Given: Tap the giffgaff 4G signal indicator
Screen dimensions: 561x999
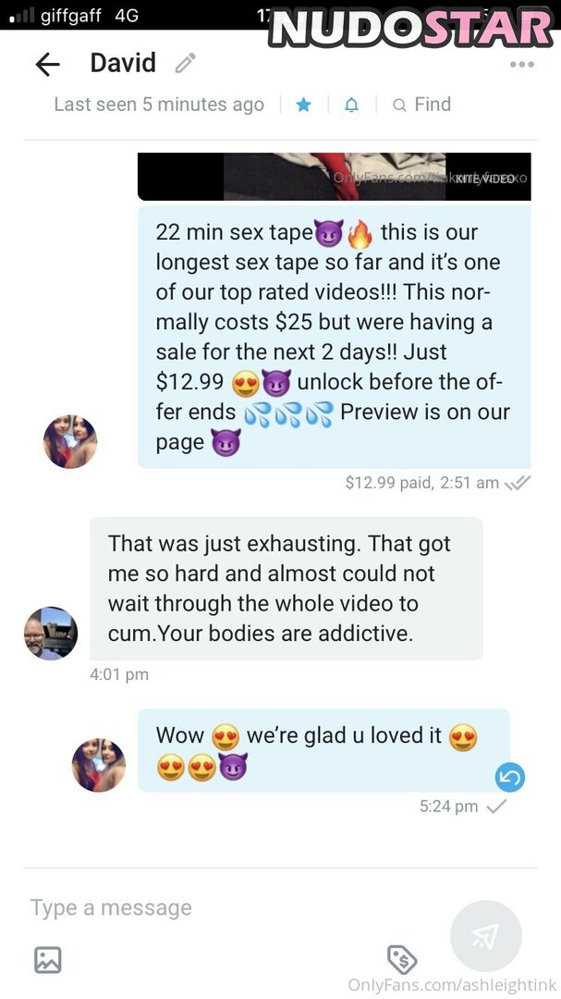Looking at the screenshot, I should point(74,16).
